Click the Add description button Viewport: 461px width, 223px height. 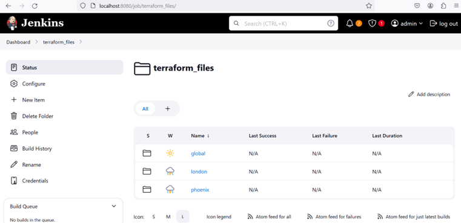(x=429, y=94)
